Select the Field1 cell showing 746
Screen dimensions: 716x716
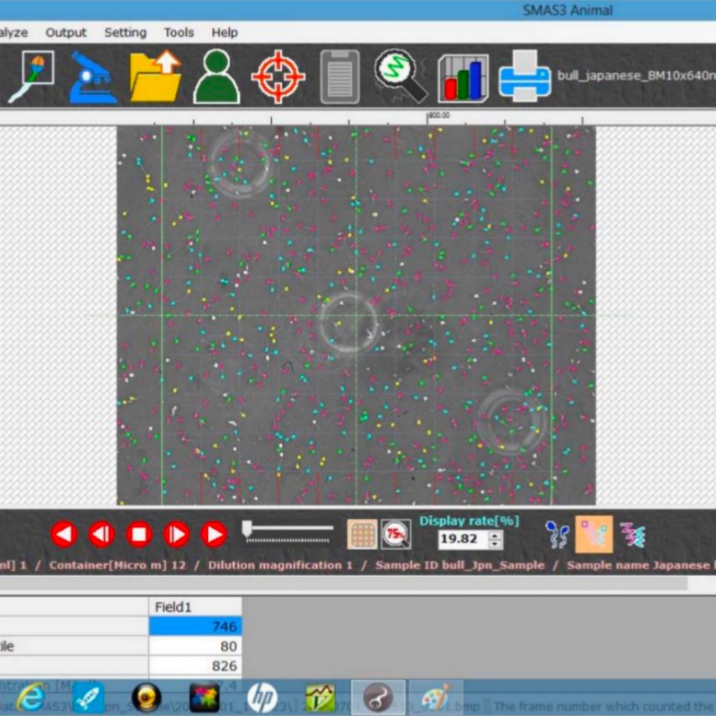click(195, 625)
